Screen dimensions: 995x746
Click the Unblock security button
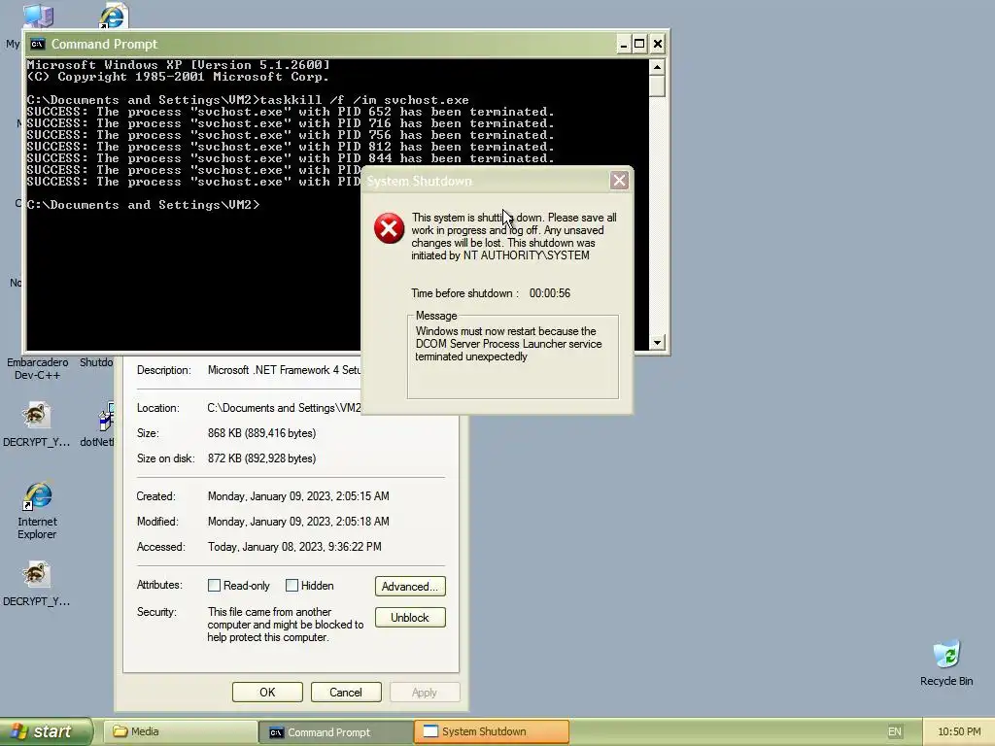coord(410,617)
